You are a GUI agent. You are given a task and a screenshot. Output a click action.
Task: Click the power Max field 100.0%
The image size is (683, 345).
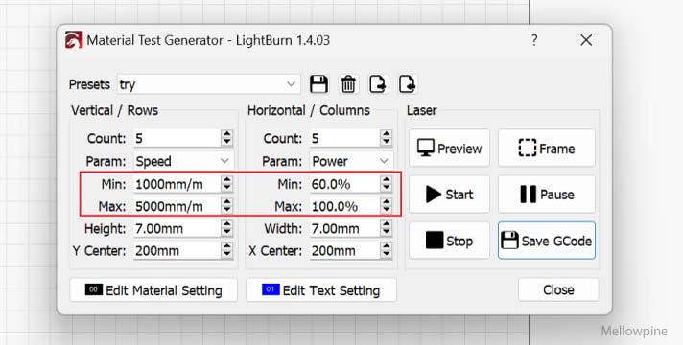coord(344,206)
